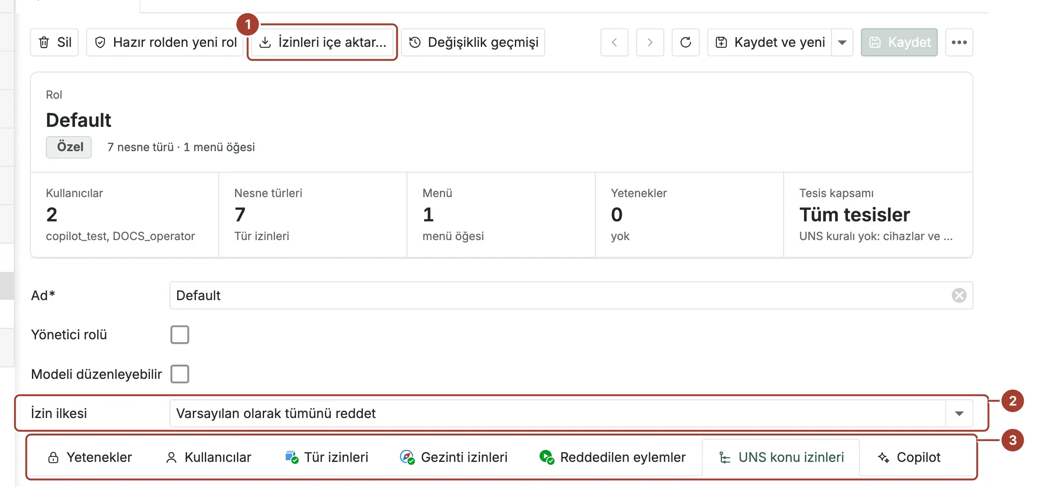Switch to the Tür izinleri tab
The image size is (1037, 487).
pos(327,457)
